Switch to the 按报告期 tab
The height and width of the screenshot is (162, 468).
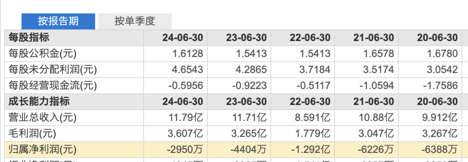58,21
